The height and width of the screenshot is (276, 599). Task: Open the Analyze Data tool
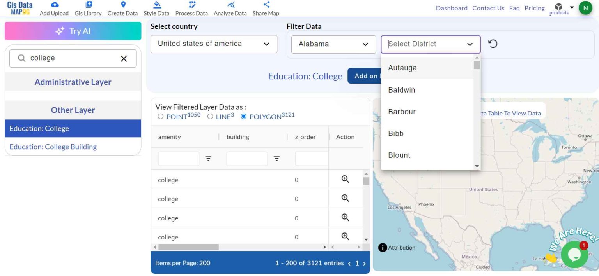coord(230,8)
